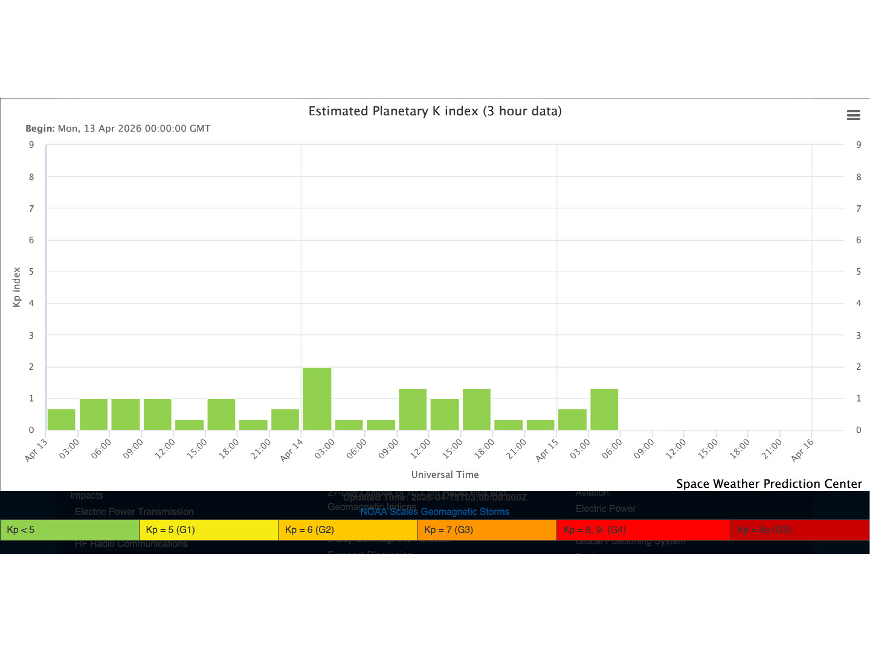Click the red Kp = 8, 9- (G4) swatch
The width and height of the screenshot is (870, 652).
coord(643,530)
